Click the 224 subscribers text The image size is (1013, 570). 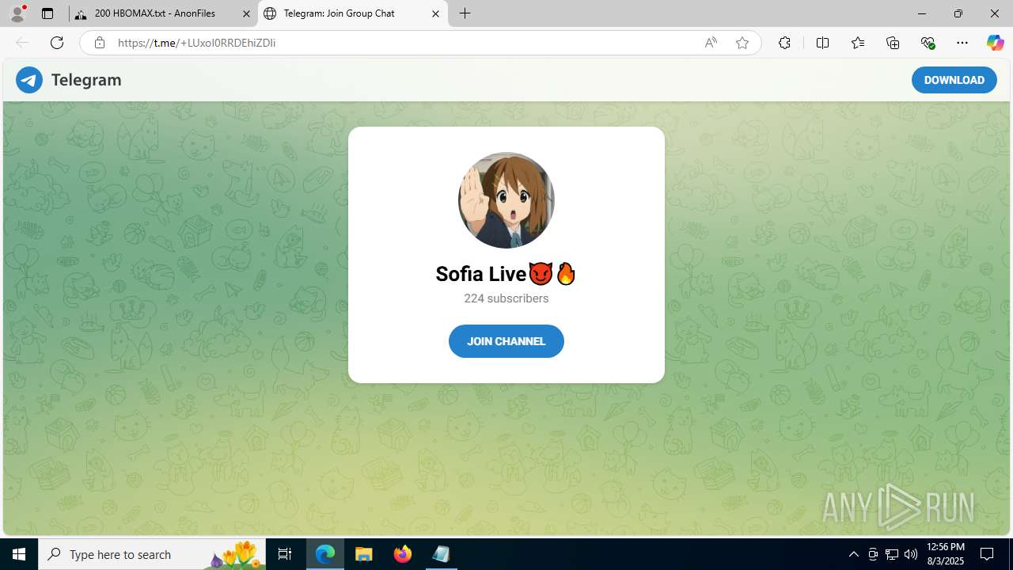506,298
